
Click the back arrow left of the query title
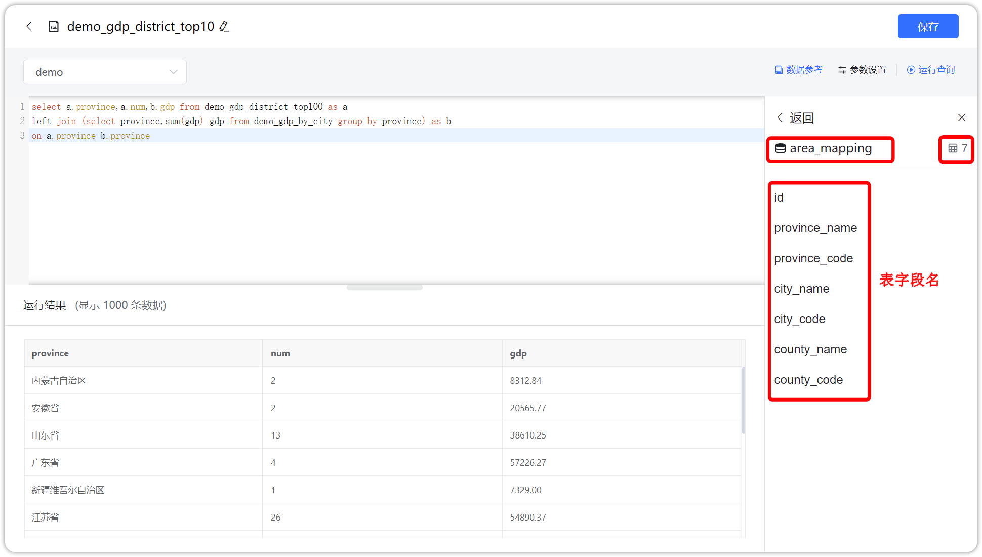tap(29, 26)
